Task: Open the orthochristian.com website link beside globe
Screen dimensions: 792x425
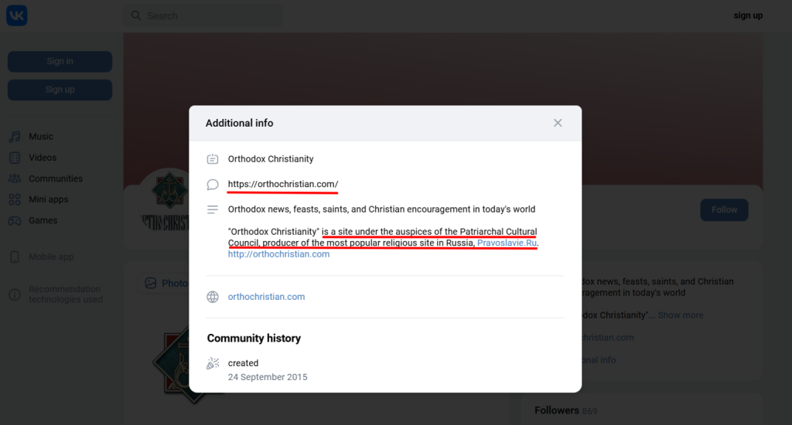Action: click(x=266, y=297)
